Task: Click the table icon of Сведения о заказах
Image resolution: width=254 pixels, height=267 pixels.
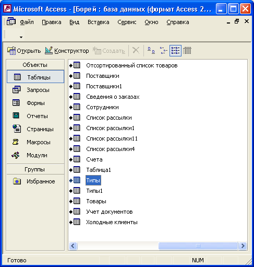Action: [77, 97]
